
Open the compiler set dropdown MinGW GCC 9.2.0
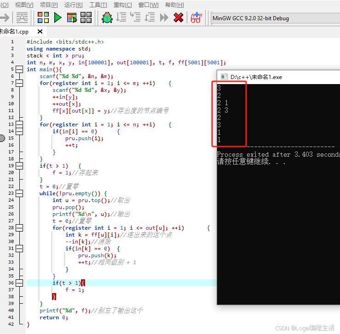[x=275, y=18]
